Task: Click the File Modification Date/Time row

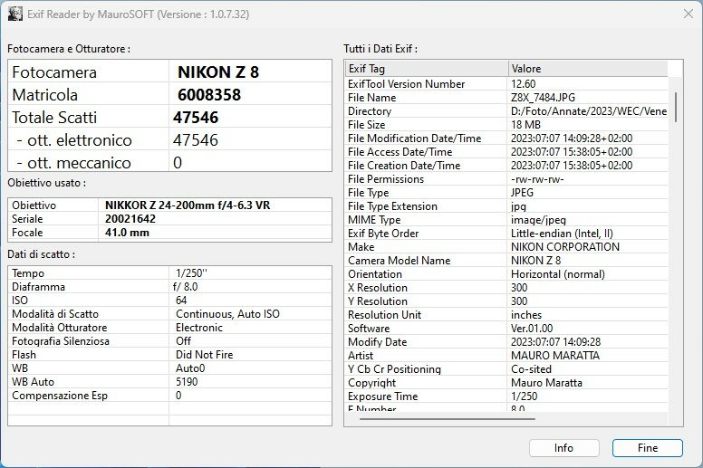Action: [x=506, y=138]
